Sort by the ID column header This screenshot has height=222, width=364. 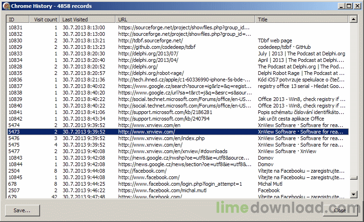18,20
